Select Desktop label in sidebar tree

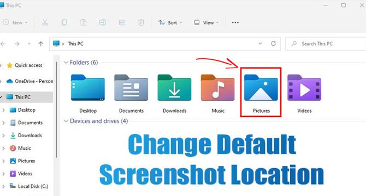(27, 110)
